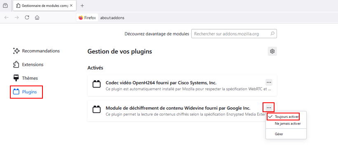The height and width of the screenshot is (157, 338).
Task: Close the Gestionnaire de modules tab
Action: click(x=72, y=6)
